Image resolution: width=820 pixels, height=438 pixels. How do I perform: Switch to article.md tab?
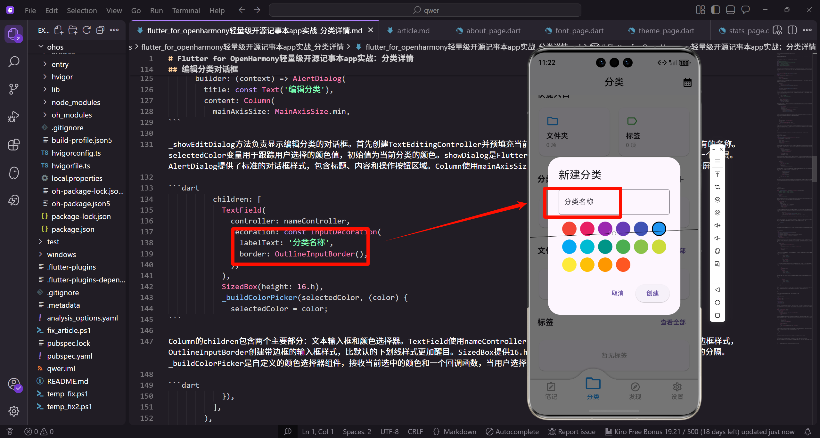point(413,31)
